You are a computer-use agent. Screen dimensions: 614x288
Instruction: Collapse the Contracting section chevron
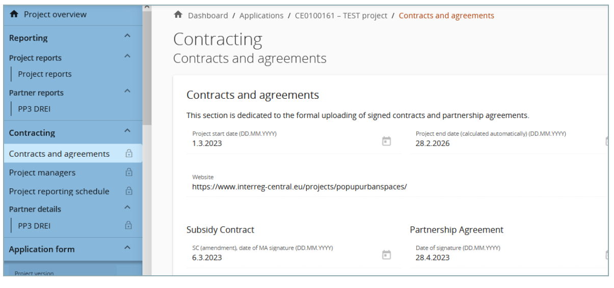[x=127, y=131]
